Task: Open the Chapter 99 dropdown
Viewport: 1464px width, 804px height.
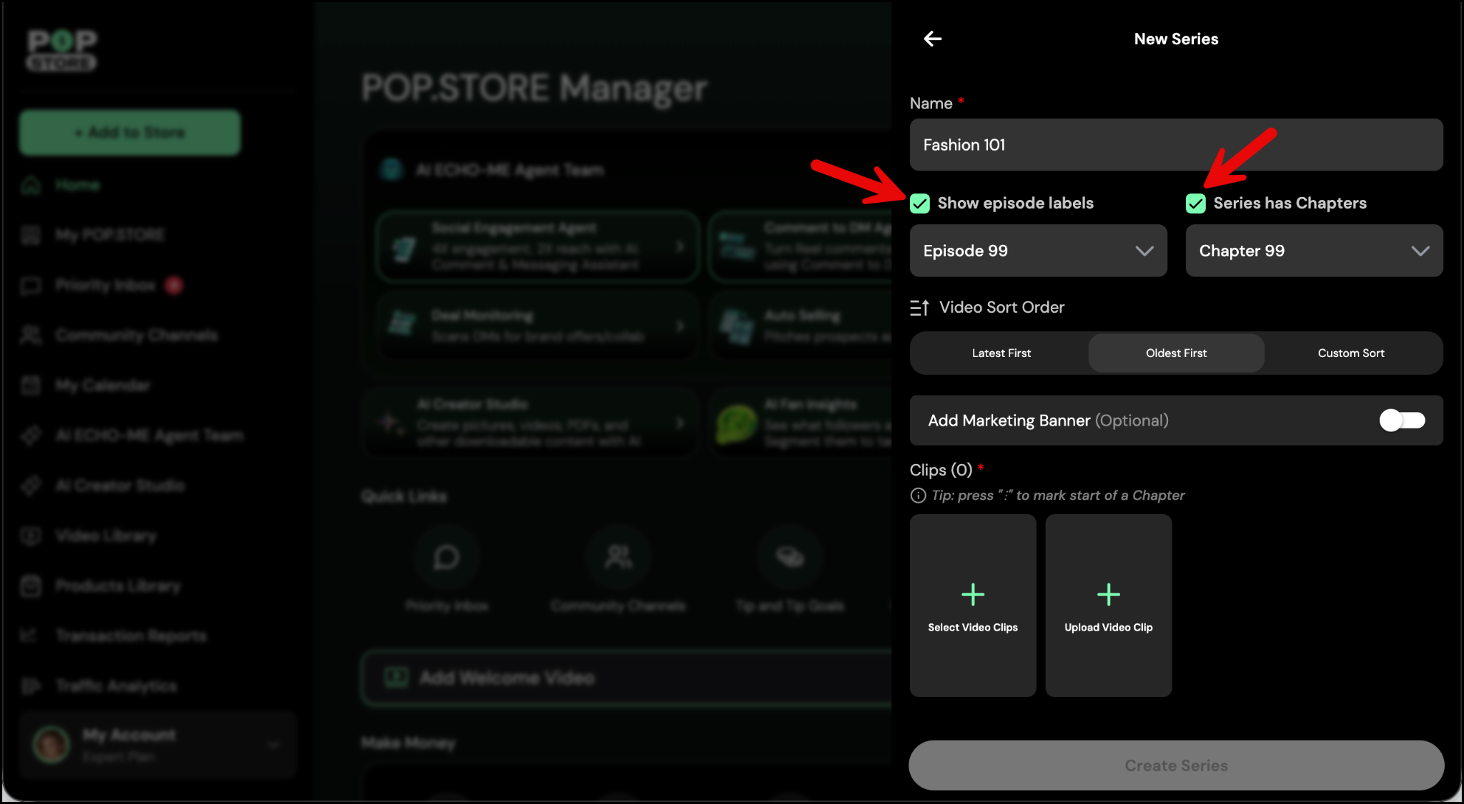Action: [1314, 251]
